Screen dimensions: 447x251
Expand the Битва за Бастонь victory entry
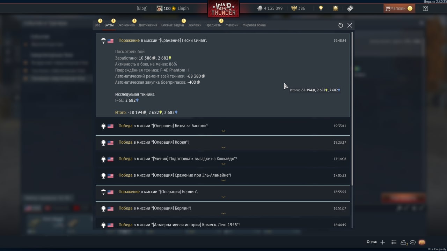pos(223,127)
